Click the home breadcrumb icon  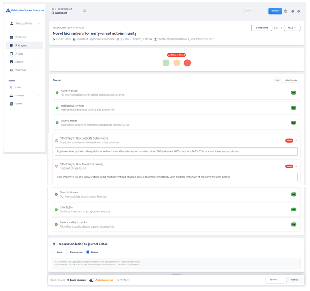[x=53, y=9]
